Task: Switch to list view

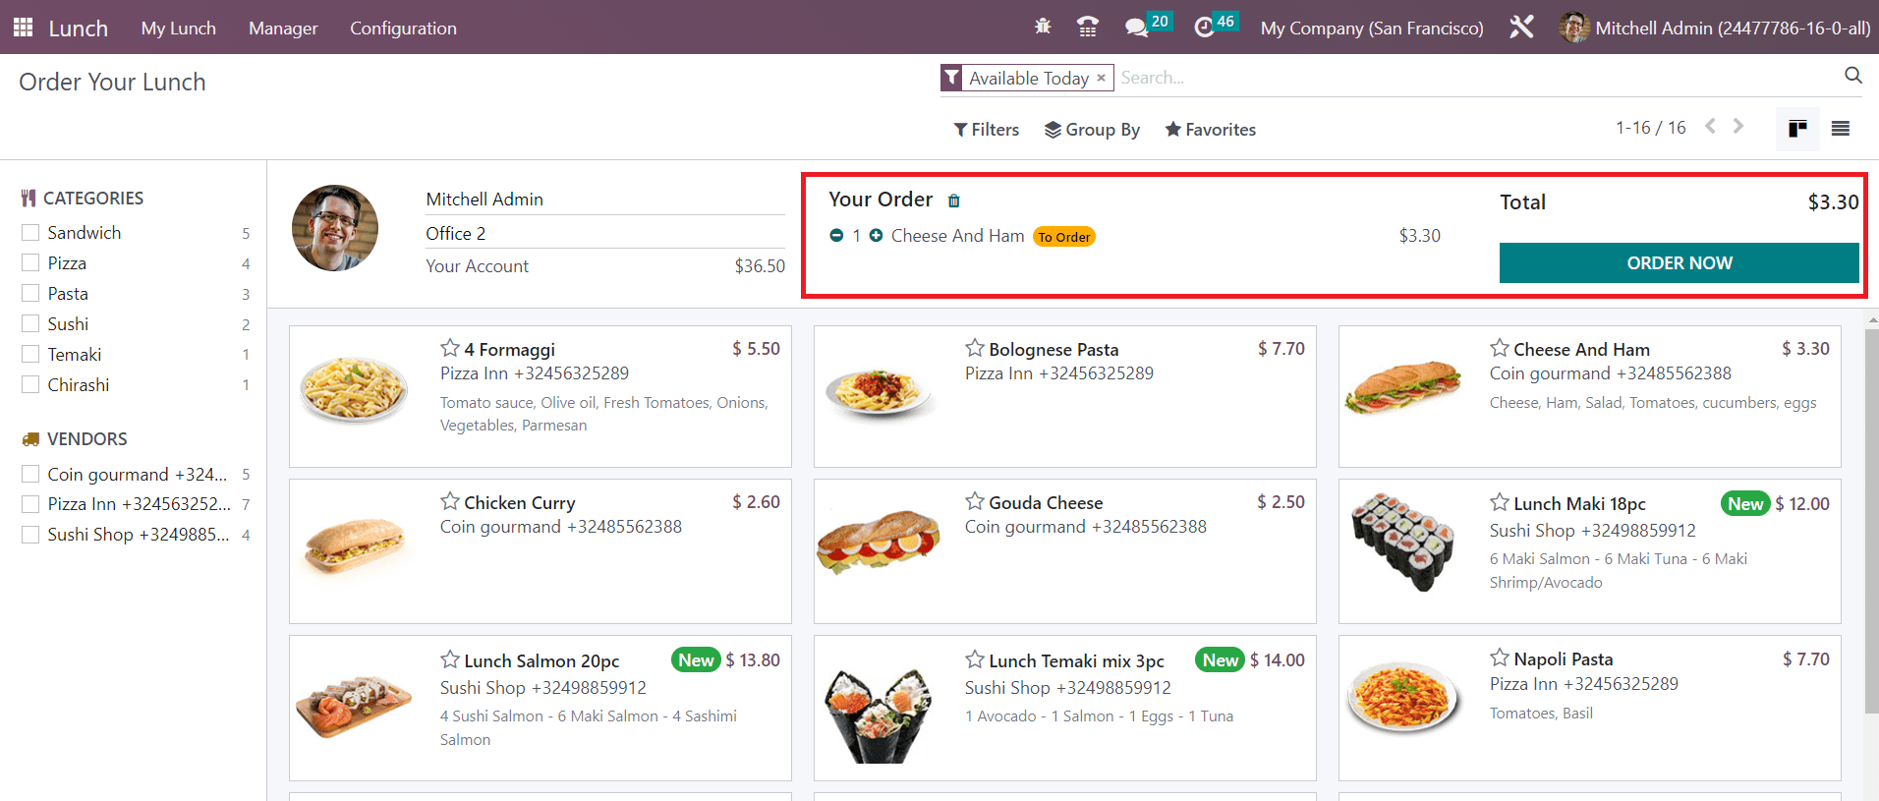Action: pyautogui.click(x=1841, y=129)
